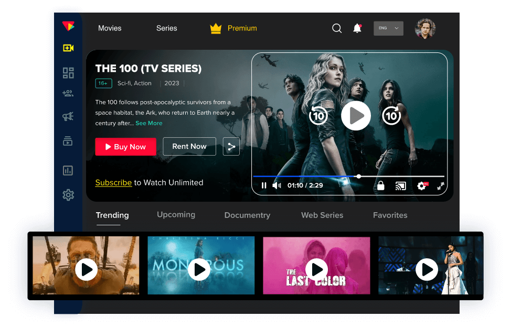Follow the See More link

(x=149, y=123)
